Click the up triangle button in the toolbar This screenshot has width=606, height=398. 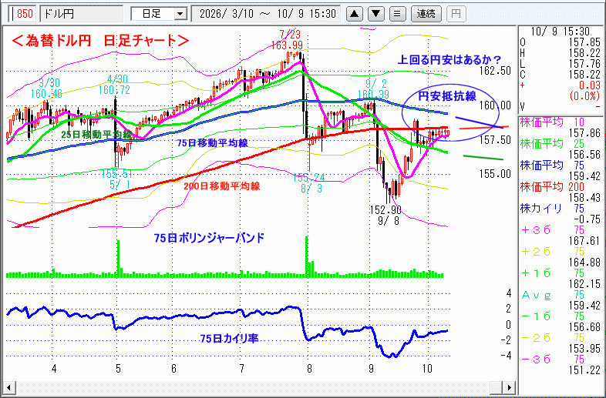tap(354, 15)
